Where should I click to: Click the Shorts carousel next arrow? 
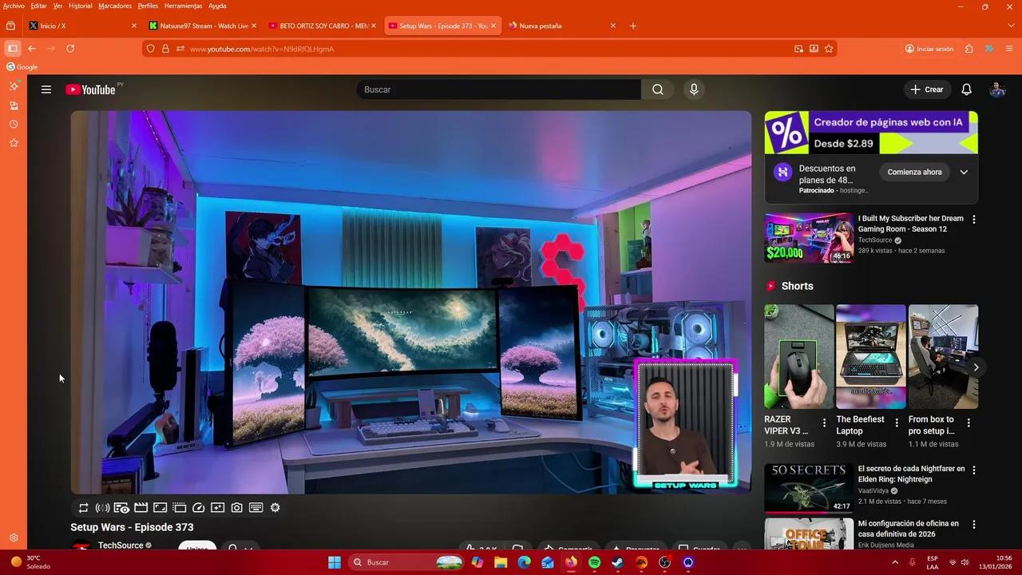[x=976, y=367]
